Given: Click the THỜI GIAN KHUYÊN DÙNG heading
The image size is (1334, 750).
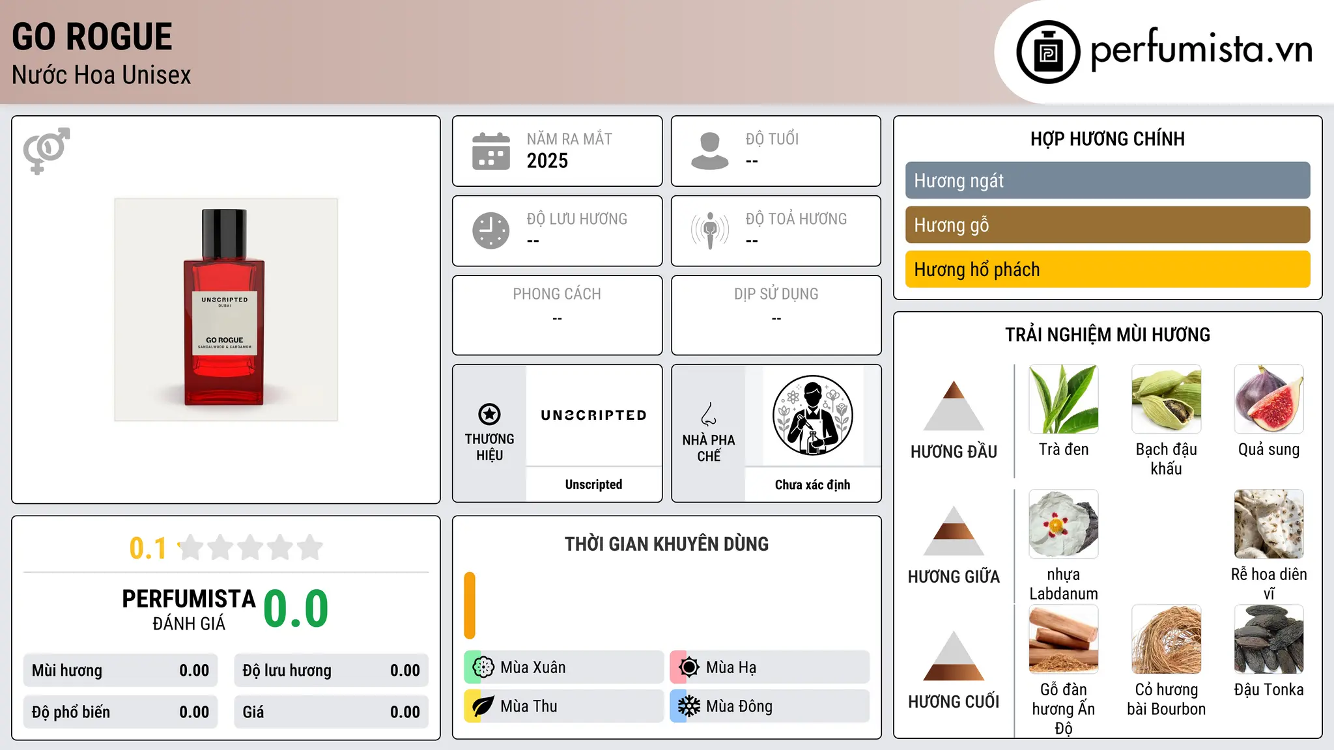Looking at the screenshot, I should pos(666,544).
